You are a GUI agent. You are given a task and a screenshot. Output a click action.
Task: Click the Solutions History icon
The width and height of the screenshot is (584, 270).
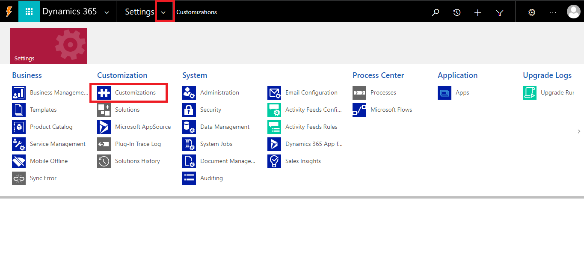point(104,161)
